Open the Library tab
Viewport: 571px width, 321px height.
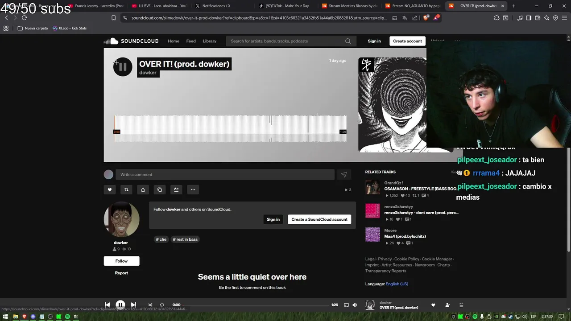click(210, 41)
